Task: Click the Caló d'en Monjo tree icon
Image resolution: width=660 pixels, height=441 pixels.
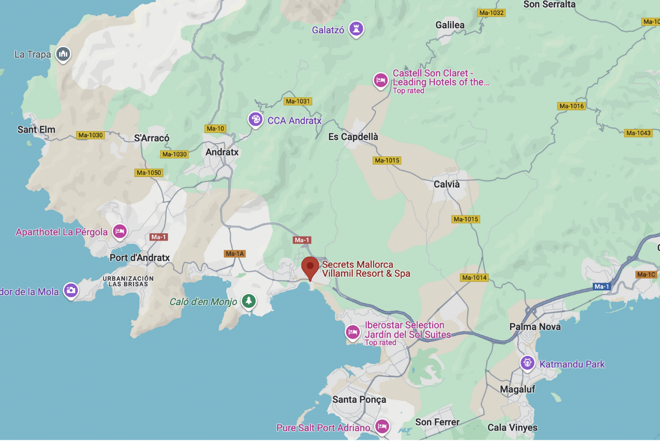Action: [249, 301]
